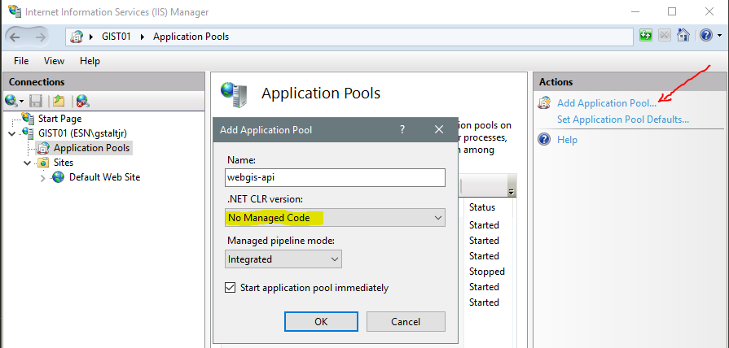The width and height of the screenshot is (729, 348).
Task: Select Default Web Site in tree
Action: point(104,176)
